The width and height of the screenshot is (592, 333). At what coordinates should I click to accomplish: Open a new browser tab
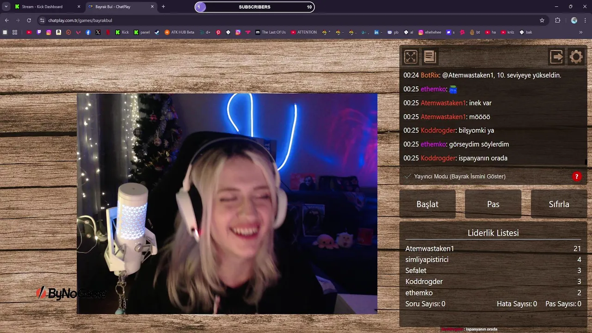[163, 6]
